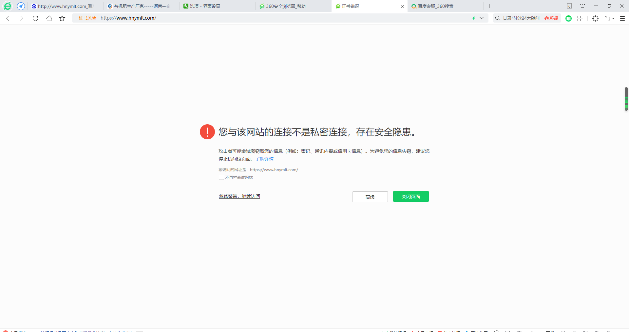Expand the address bar dropdown arrow
This screenshot has height=332, width=629.
tap(482, 18)
